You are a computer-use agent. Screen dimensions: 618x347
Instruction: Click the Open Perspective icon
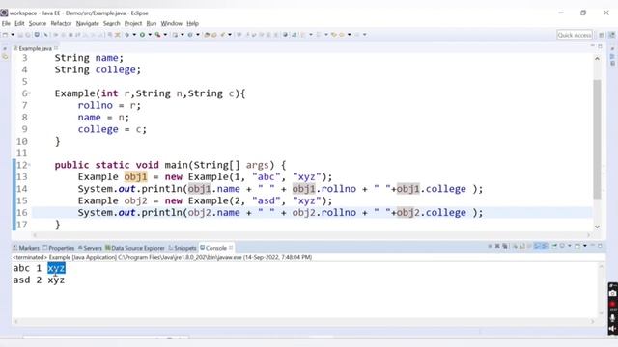[x=602, y=35]
